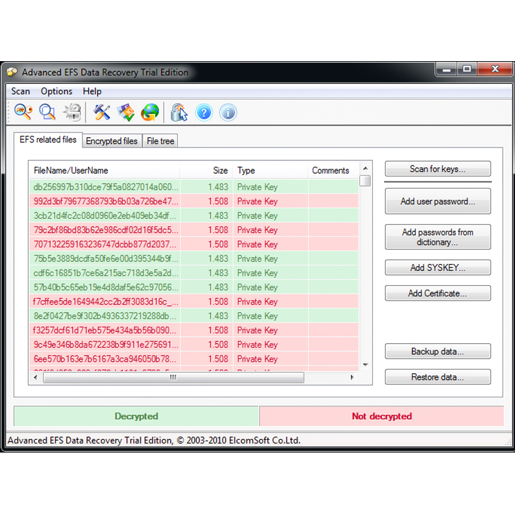Image resolution: width=515 pixels, height=515 pixels.
Task: Sort by FileName/UserName column header
Action: pos(104,171)
